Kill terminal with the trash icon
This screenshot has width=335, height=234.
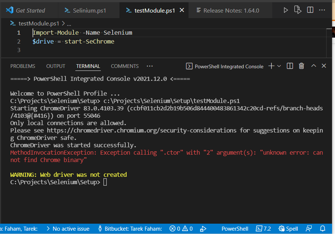[x=301, y=66]
